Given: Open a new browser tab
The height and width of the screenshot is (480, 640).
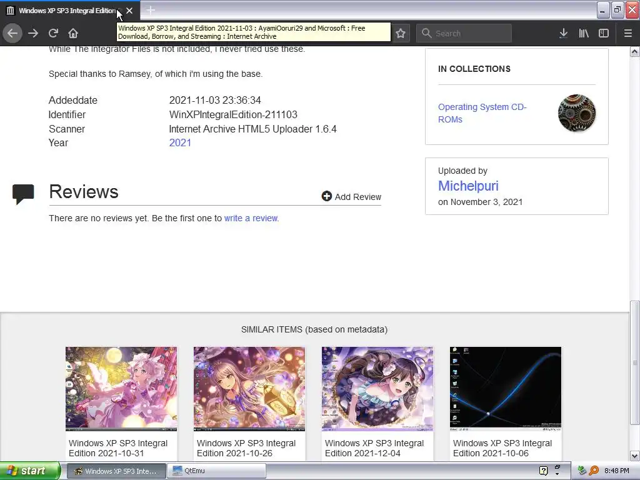Looking at the screenshot, I should tap(151, 10).
